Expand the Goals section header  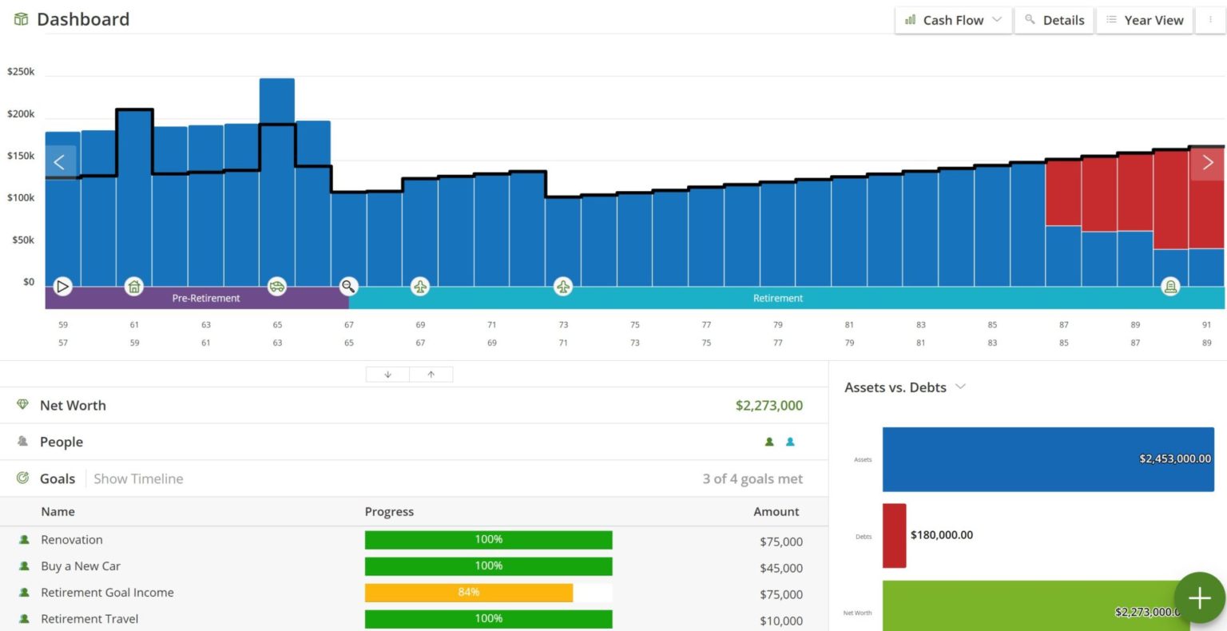(414, 478)
